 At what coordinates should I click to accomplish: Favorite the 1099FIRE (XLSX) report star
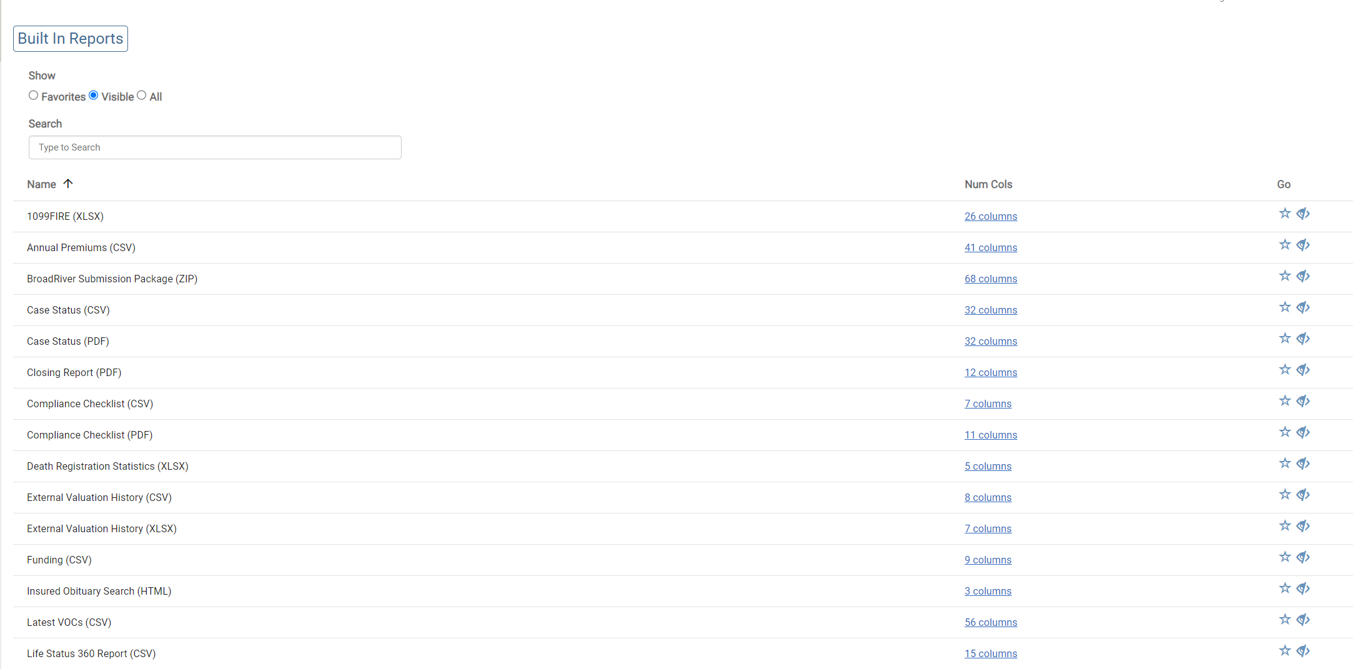tap(1284, 214)
